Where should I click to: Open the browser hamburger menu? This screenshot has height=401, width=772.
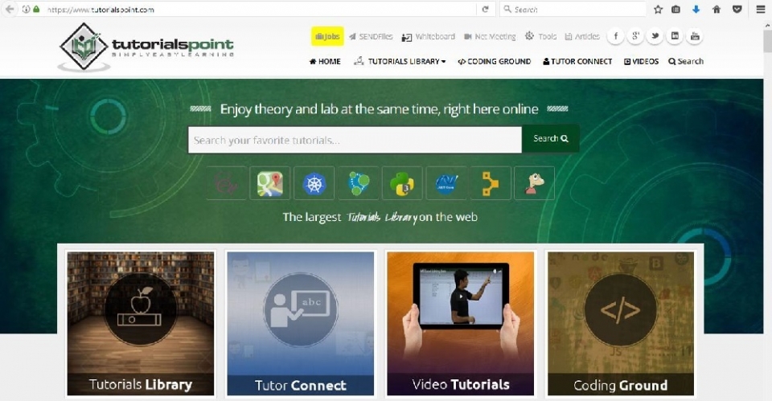(x=760, y=10)
